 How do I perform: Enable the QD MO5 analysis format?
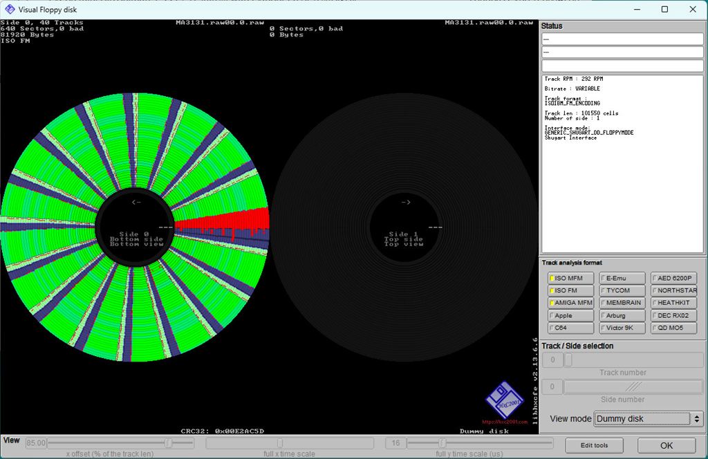click(x=673, y=328)
